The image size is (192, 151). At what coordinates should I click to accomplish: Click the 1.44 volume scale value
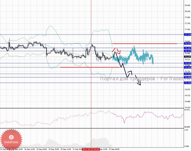[x=186, y=130]
